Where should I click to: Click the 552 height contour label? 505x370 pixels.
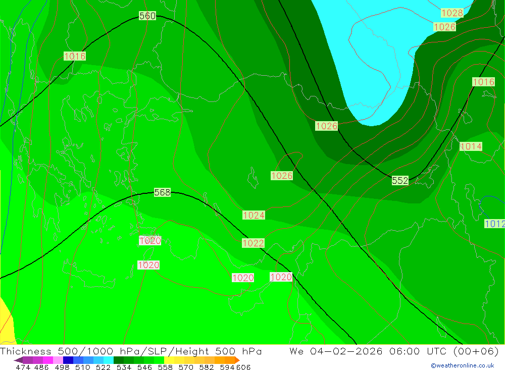(x=400, y=181)
